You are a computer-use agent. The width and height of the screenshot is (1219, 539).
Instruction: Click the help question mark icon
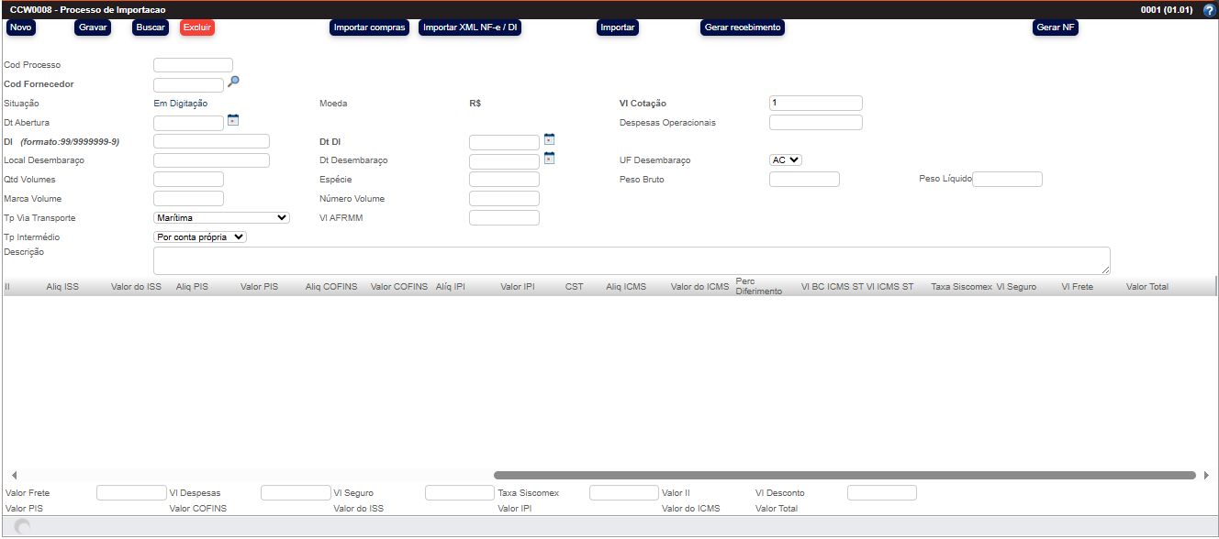1209,10
